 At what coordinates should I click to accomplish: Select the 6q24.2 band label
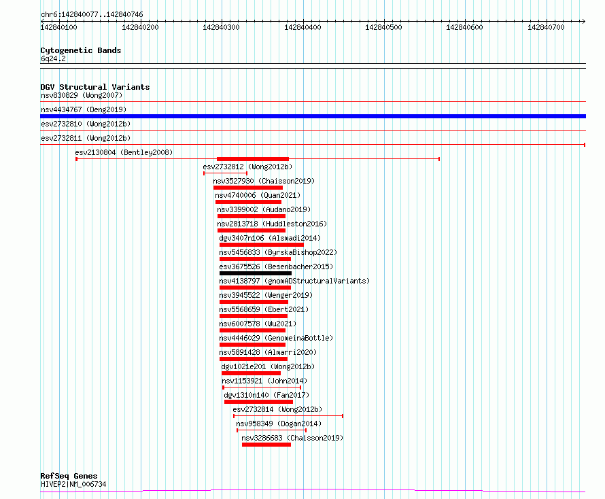pyautogui.click(x=53, y=58)
